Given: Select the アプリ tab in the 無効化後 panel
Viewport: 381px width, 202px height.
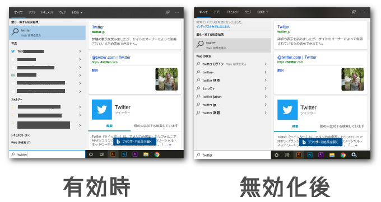Looking at the screenshot, I should 217,12.
